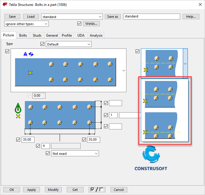Viewport: 205px width, 195px height.
Task: Uncheck the Type Default checkbox
Action: click(42, 44)
